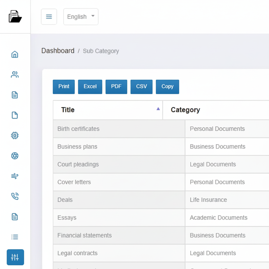
Task: Go to Dashboard breadcrumb link
Action: (58, 51)
